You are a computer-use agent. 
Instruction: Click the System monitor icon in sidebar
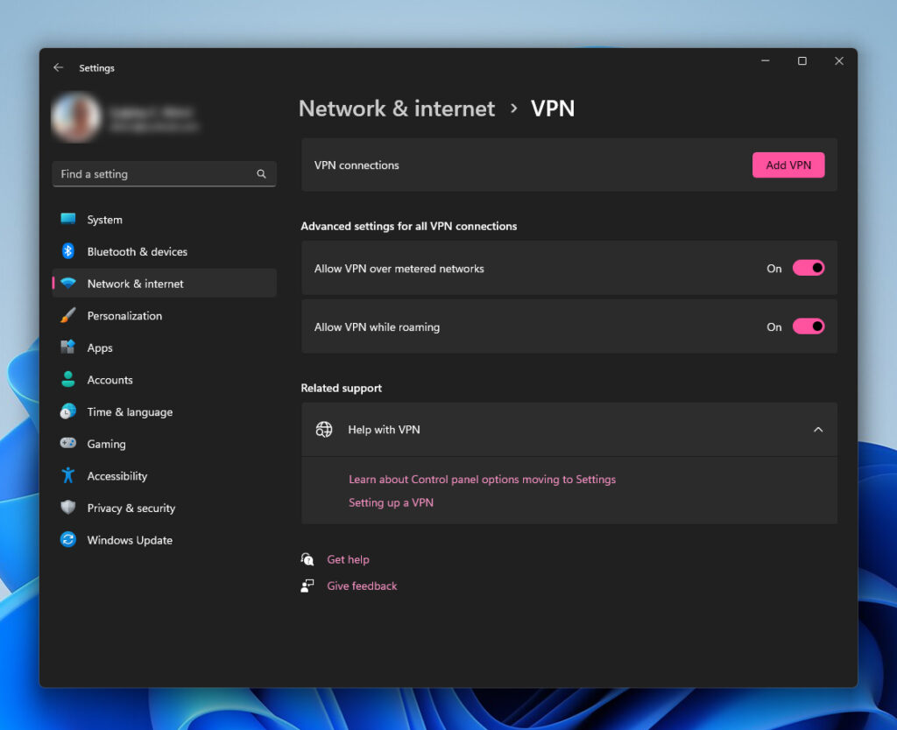pos(68,219)
